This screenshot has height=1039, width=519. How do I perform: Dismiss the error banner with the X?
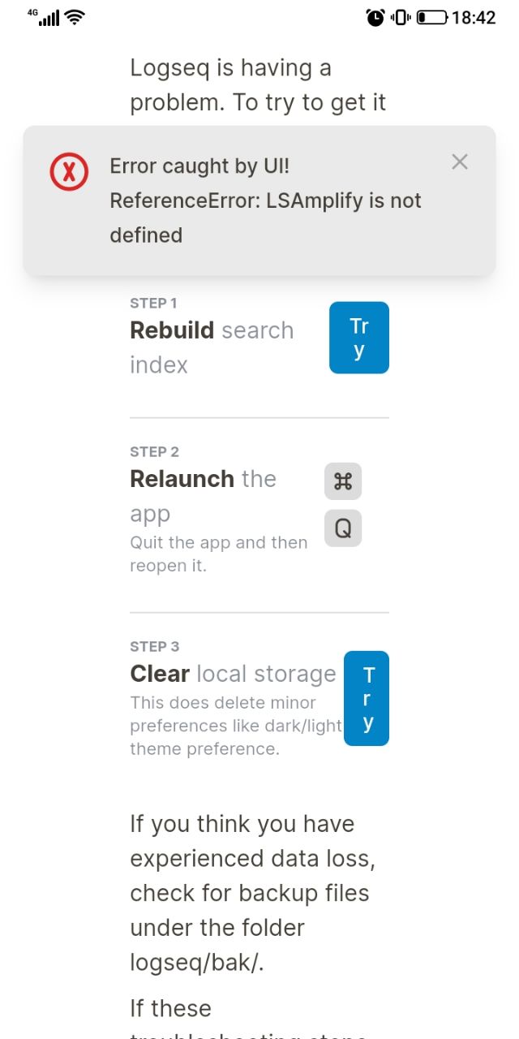tap(460, 162)
